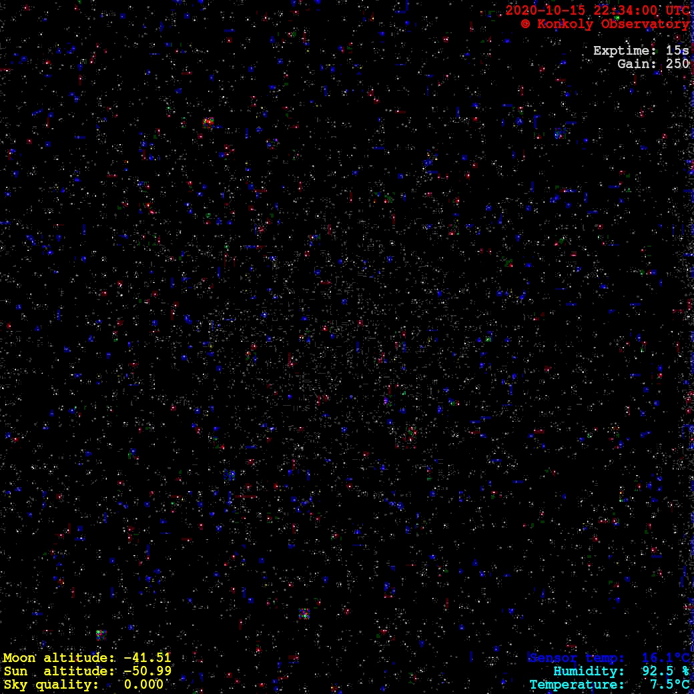Select the 15s exposure time value
The image size is (694, 694).
tap(677, 51)
